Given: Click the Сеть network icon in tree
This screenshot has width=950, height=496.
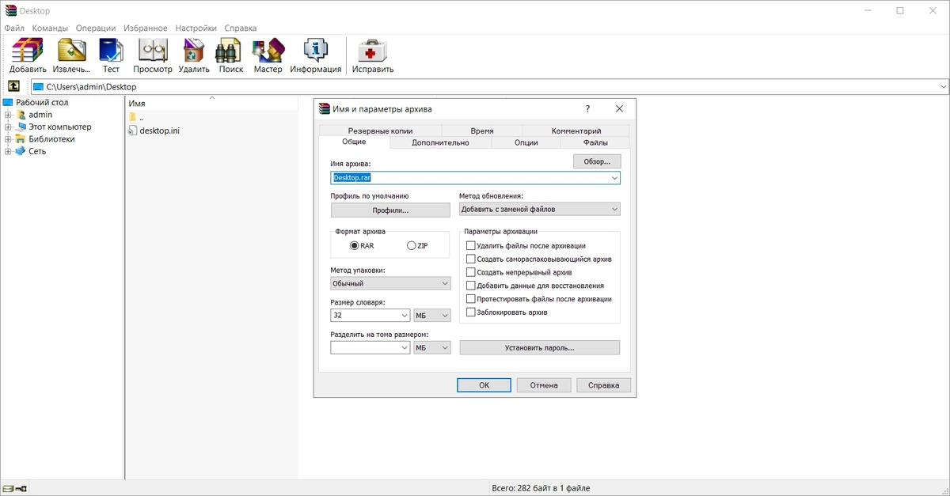Looking at the screenshot, I should click(x=21, y=151).
